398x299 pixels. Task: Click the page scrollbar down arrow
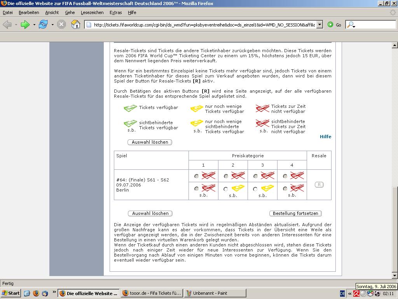(x=395, y=276)
